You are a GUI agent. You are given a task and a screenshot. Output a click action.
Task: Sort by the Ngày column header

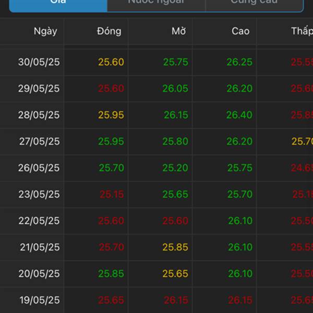coord(45,31)
